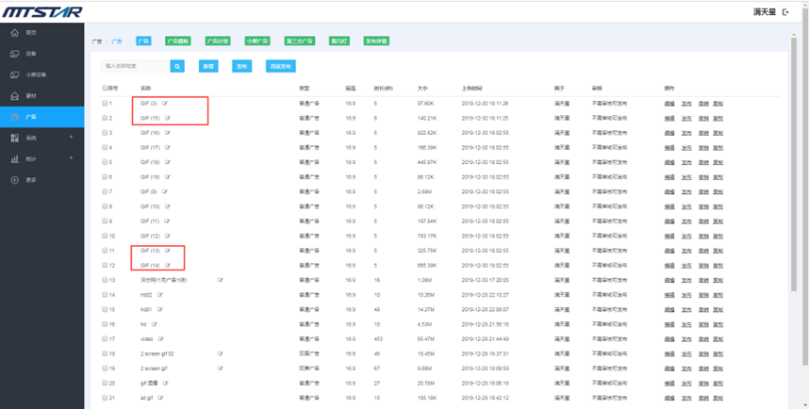Click the edit icon next to 2 screen gif 02

[x=220, y=353]
